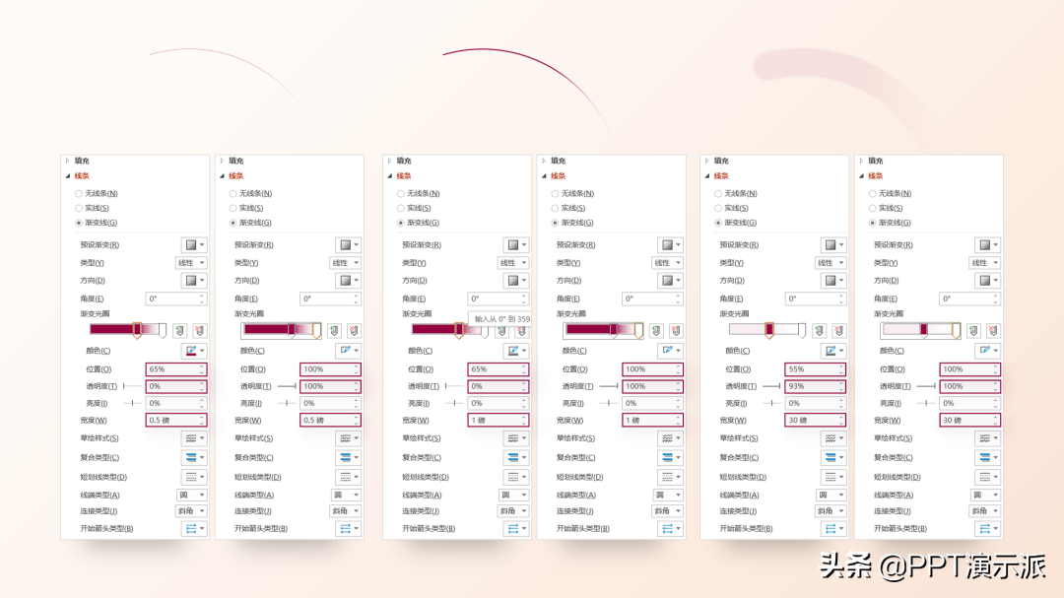1064x598 pixels.
Task: Click 亮度 slider in sixth panel
Action: coord(926,403)
